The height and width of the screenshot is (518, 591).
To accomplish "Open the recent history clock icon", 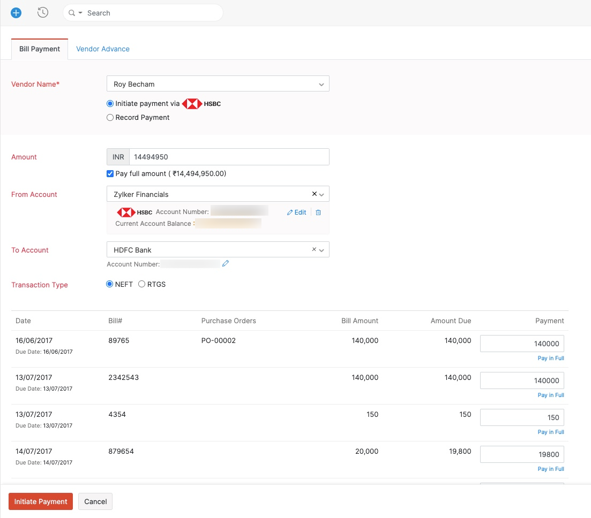I will tap(43, 13).
